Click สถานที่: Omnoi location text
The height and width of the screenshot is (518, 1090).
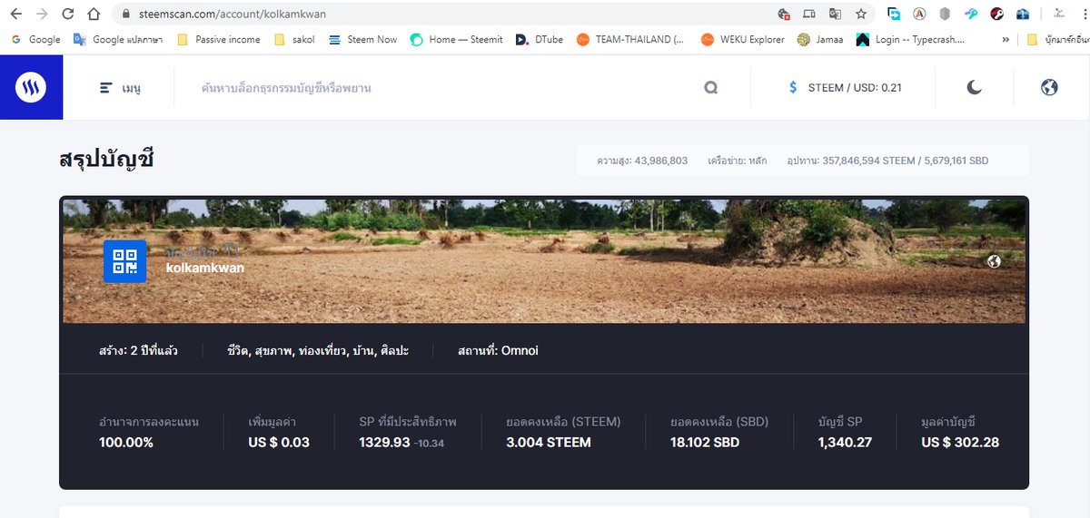pyautogui.click(x=498, y=350)
